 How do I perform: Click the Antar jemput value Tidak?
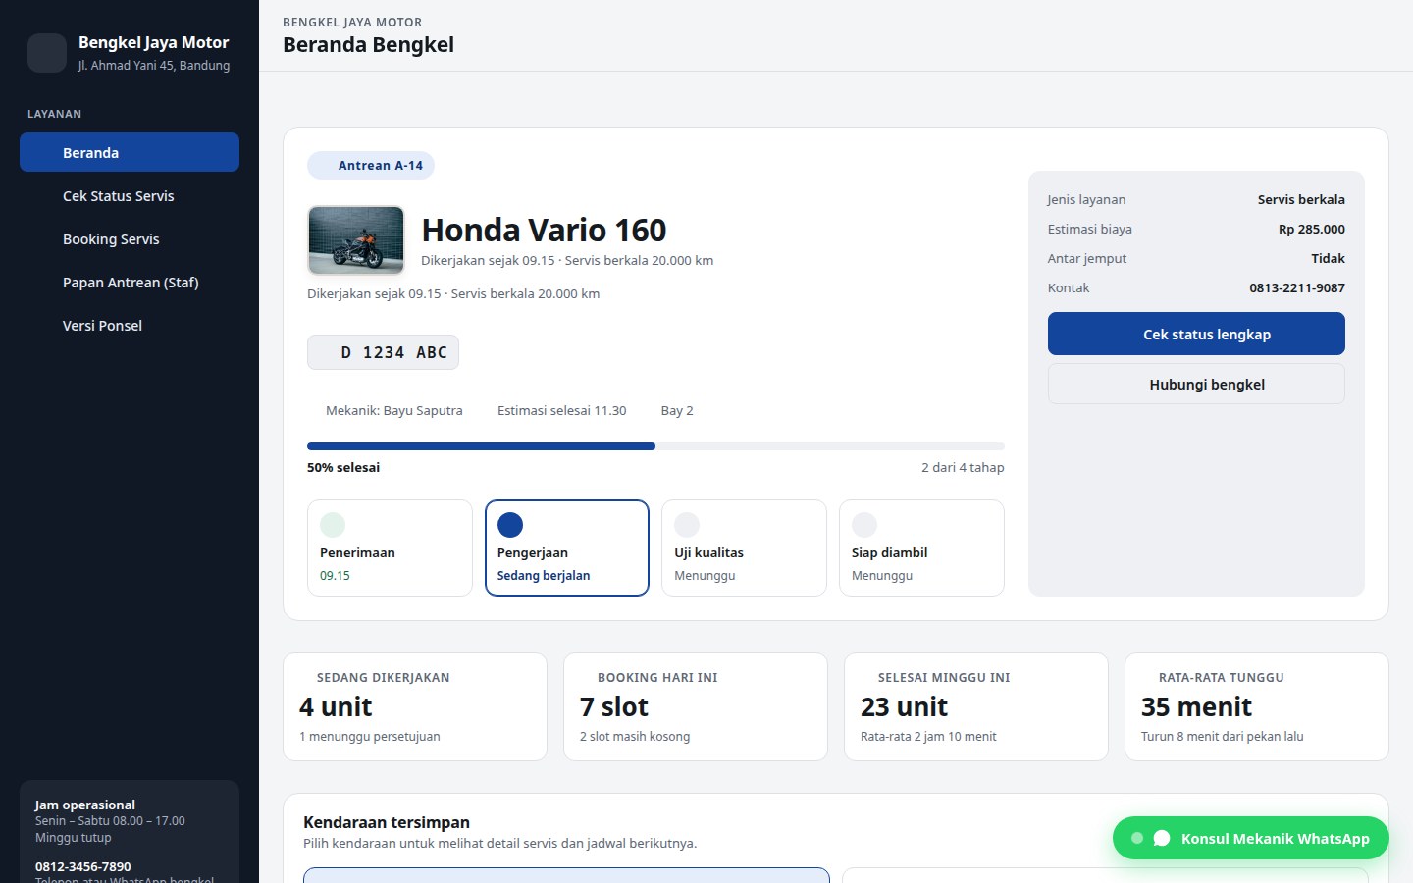1328,258
